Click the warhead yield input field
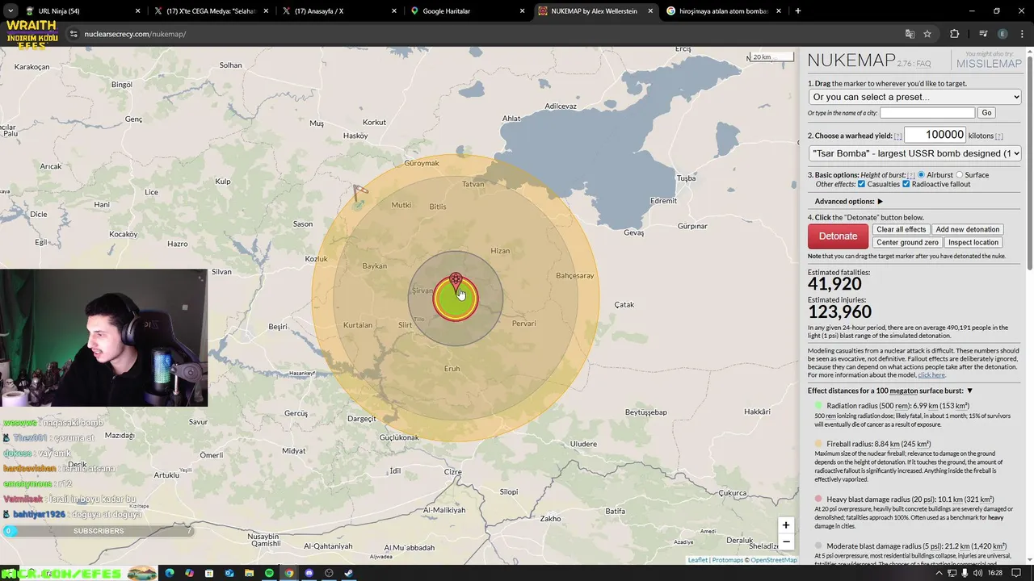This screenshot has height=581, width=1034. (935, 135)
